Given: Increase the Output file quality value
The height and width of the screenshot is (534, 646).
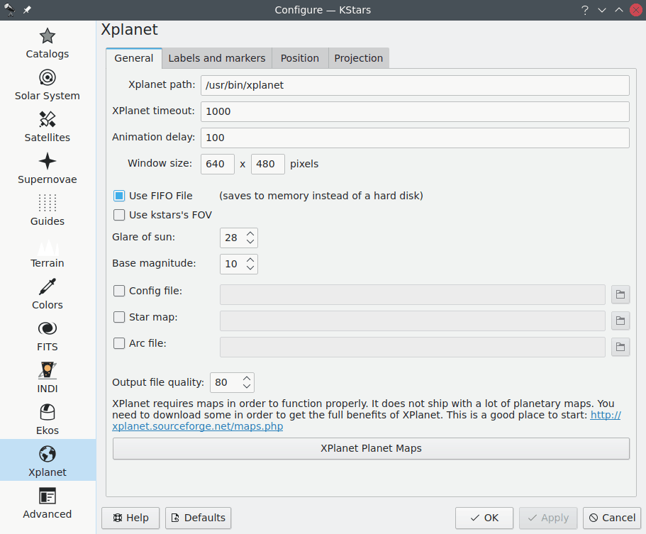Looking at the screenshot, I should [x=246, y=378].
